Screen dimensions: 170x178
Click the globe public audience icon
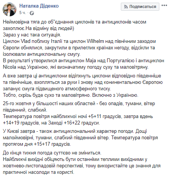(x=32, y=13)
